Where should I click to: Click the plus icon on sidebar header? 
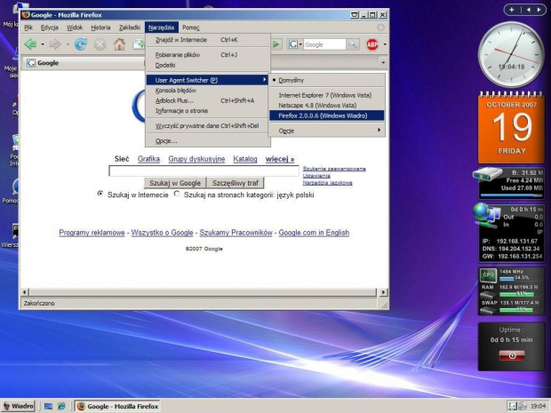click(511, 10)
